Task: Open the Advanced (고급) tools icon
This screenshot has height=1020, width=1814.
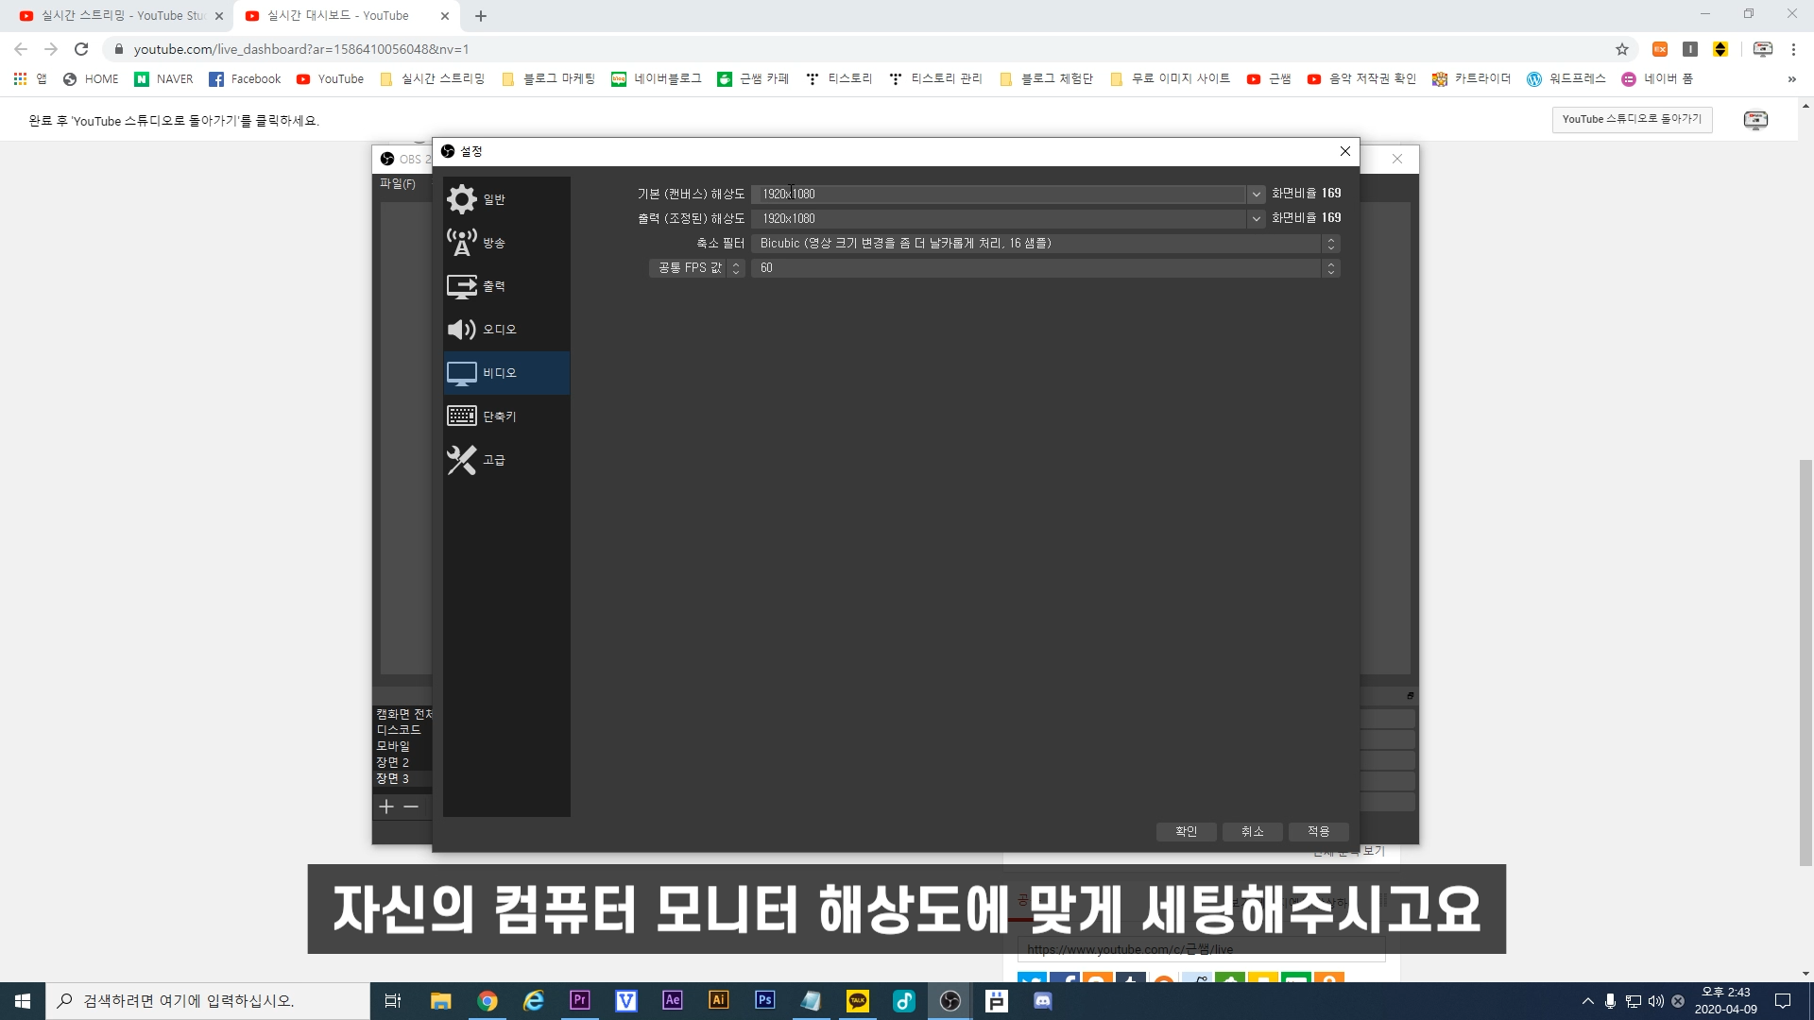Action: tap(462, 460)
